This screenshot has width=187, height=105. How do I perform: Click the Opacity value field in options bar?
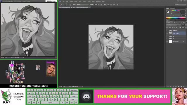click(x=96, y=5)
